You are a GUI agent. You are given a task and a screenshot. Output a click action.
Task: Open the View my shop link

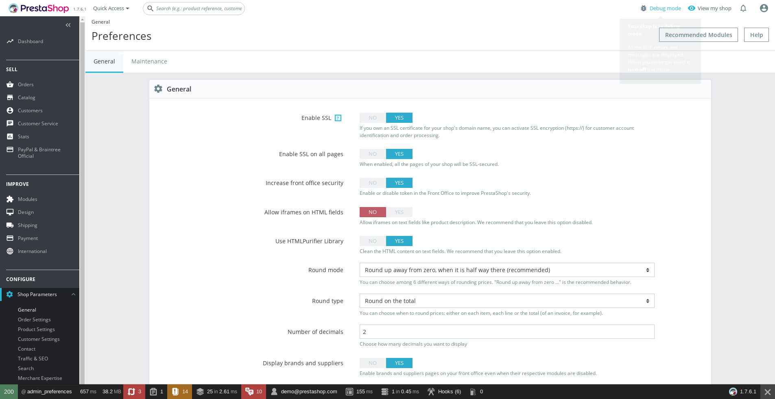point(710,9)
